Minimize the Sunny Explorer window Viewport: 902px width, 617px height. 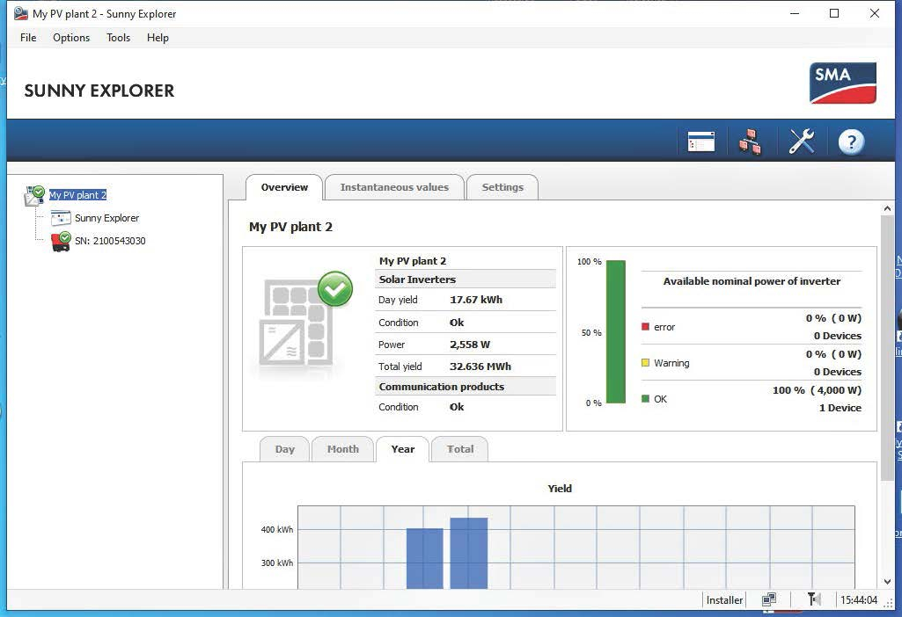795,13
